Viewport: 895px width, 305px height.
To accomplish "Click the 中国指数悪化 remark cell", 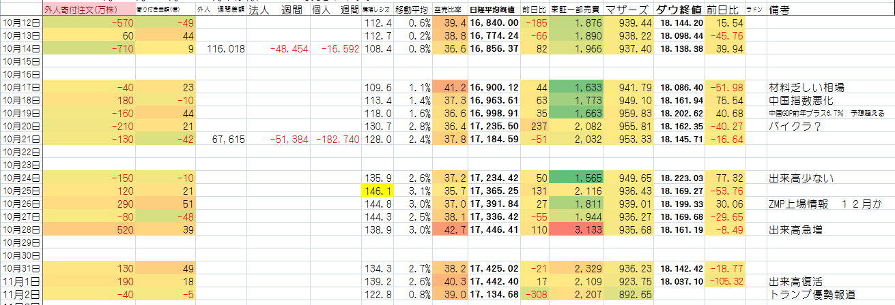I will (800, 101).
